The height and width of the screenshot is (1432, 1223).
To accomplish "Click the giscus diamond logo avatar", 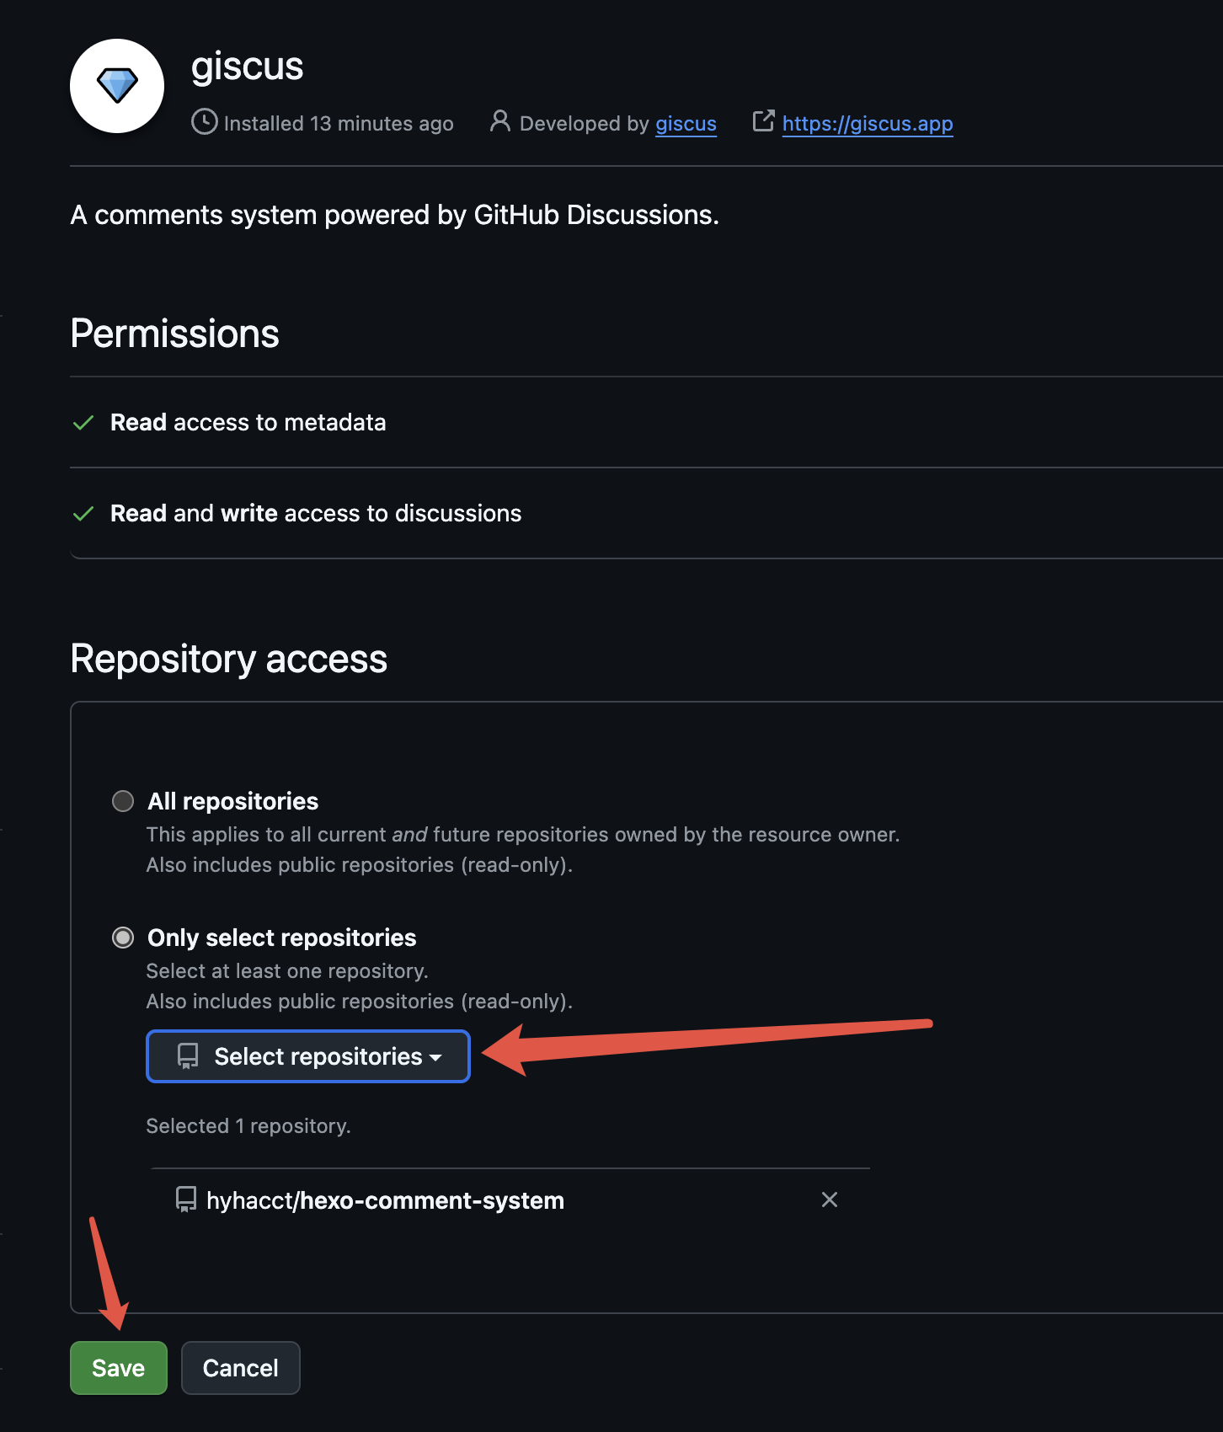I will 117,86.
